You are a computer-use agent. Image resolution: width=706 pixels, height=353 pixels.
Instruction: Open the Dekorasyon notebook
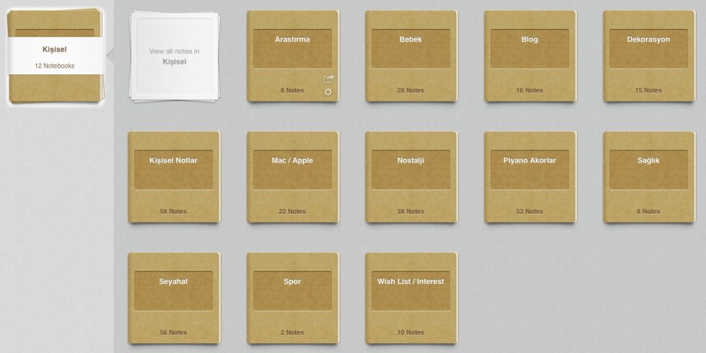648,49
